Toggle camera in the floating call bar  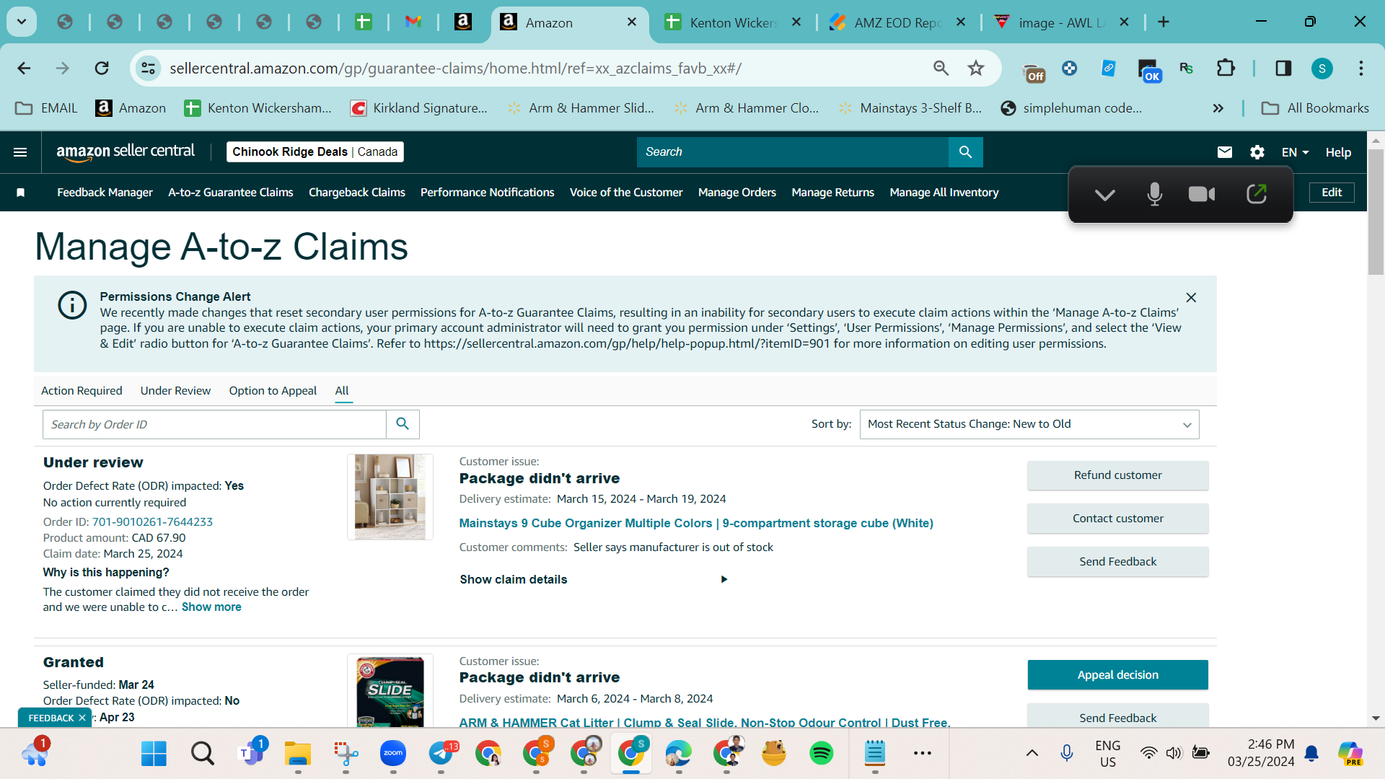click(1202, 194)
